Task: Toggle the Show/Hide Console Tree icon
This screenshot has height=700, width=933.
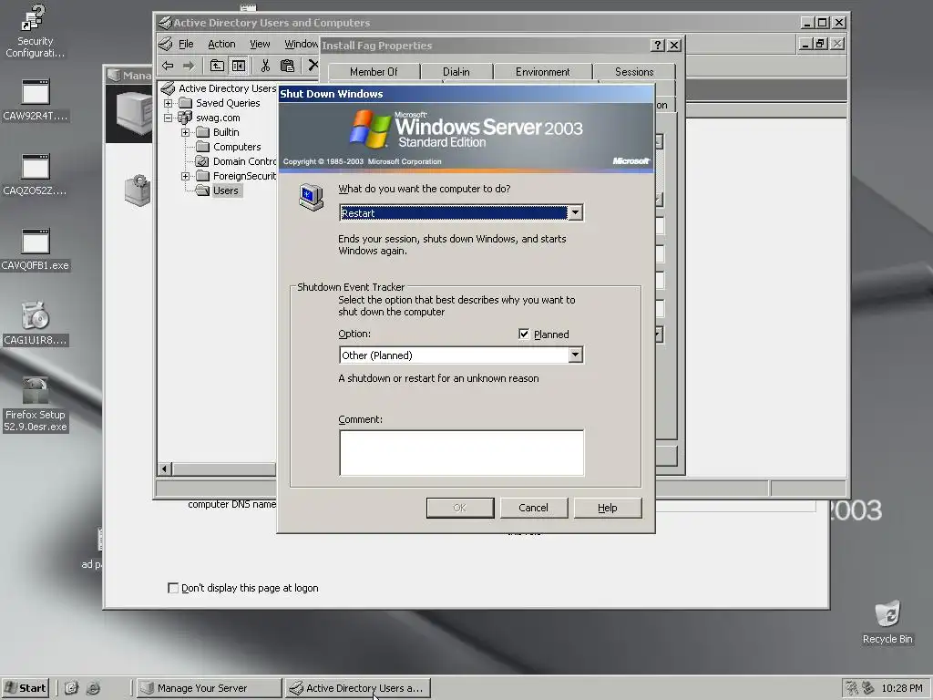Action: click(239, 66)
